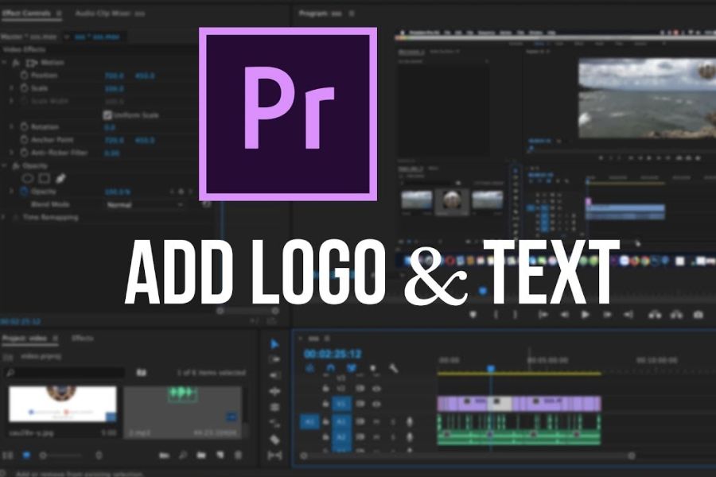Open the Effects tab
716x477 pixels.
point(84,338)
